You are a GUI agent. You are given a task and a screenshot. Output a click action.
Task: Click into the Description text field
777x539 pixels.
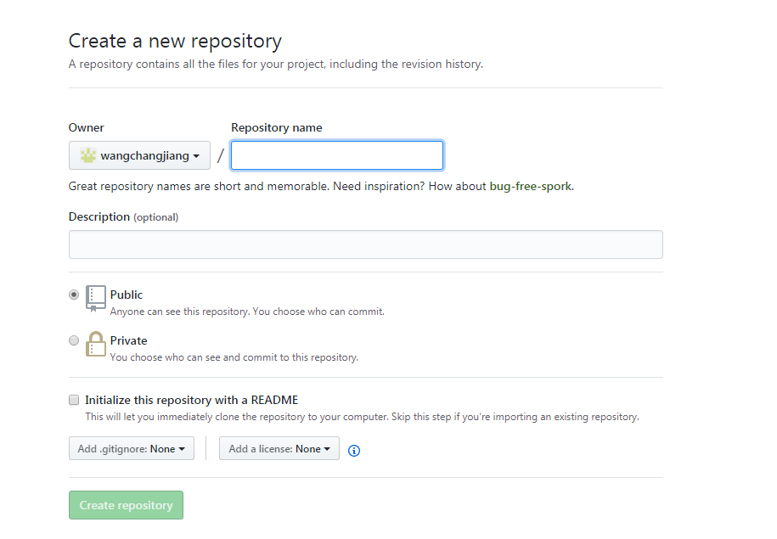(x=366, y=244)
